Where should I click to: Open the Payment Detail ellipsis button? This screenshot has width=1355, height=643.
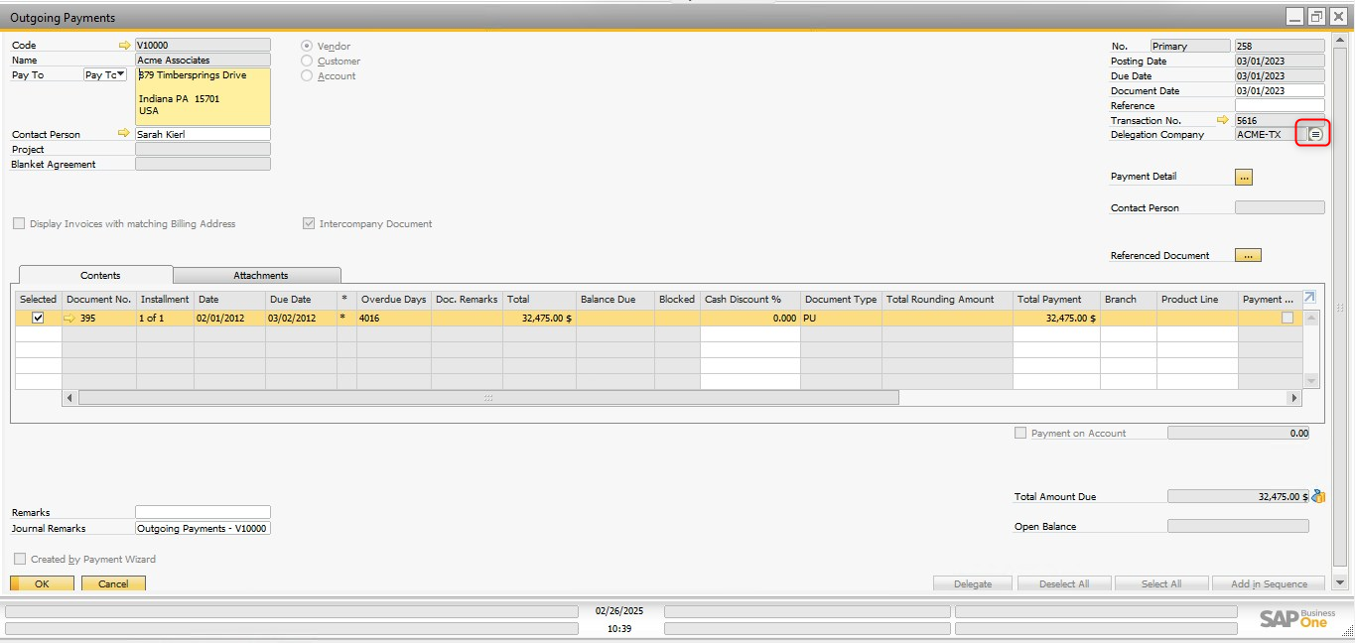pyautogui.click(x=1243, y=177)
